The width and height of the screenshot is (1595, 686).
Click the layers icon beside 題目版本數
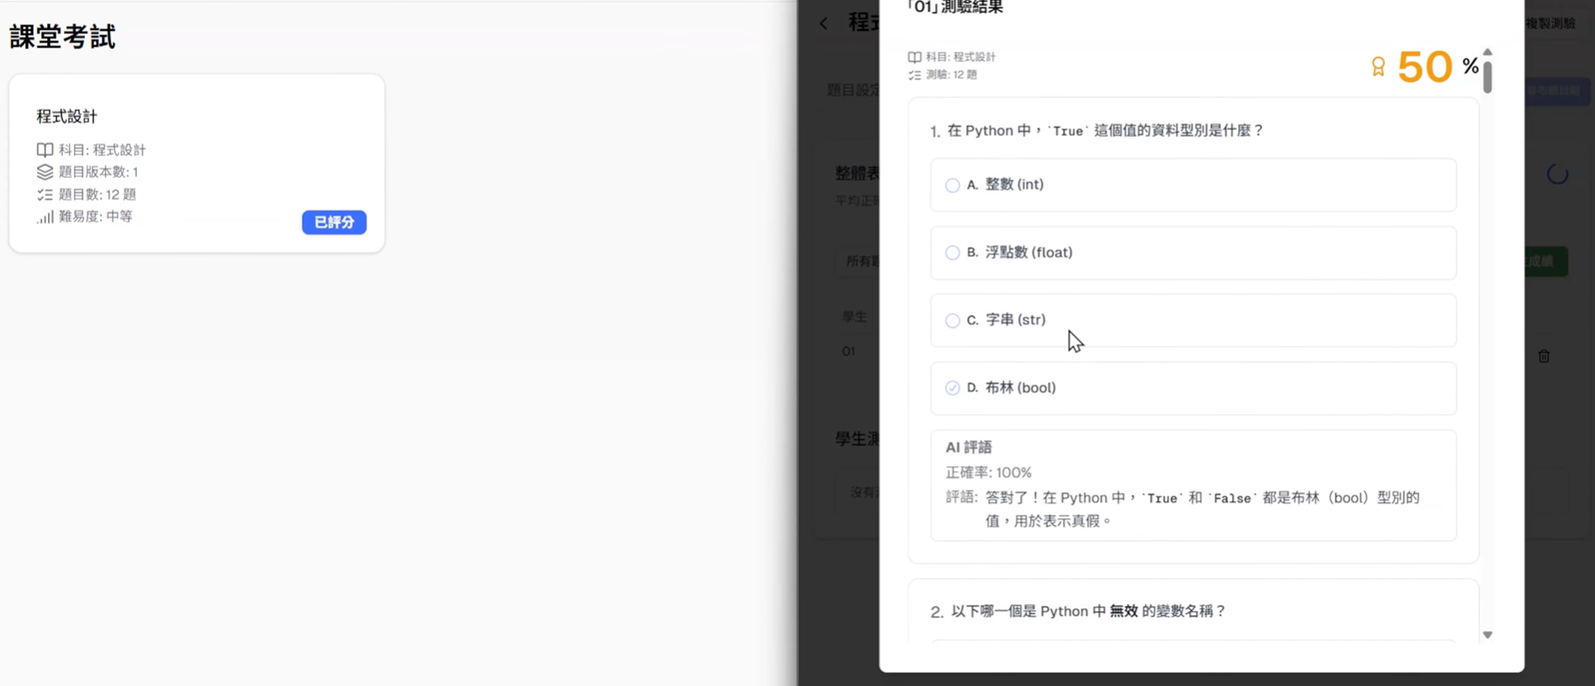[x=45, y=172]
